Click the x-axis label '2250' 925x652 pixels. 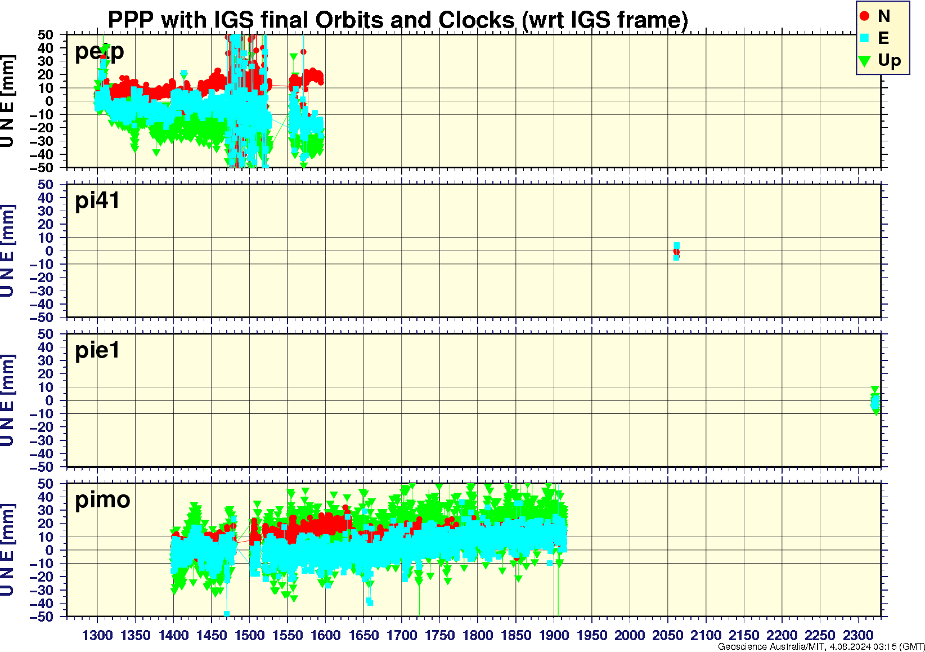coord(820,636)
